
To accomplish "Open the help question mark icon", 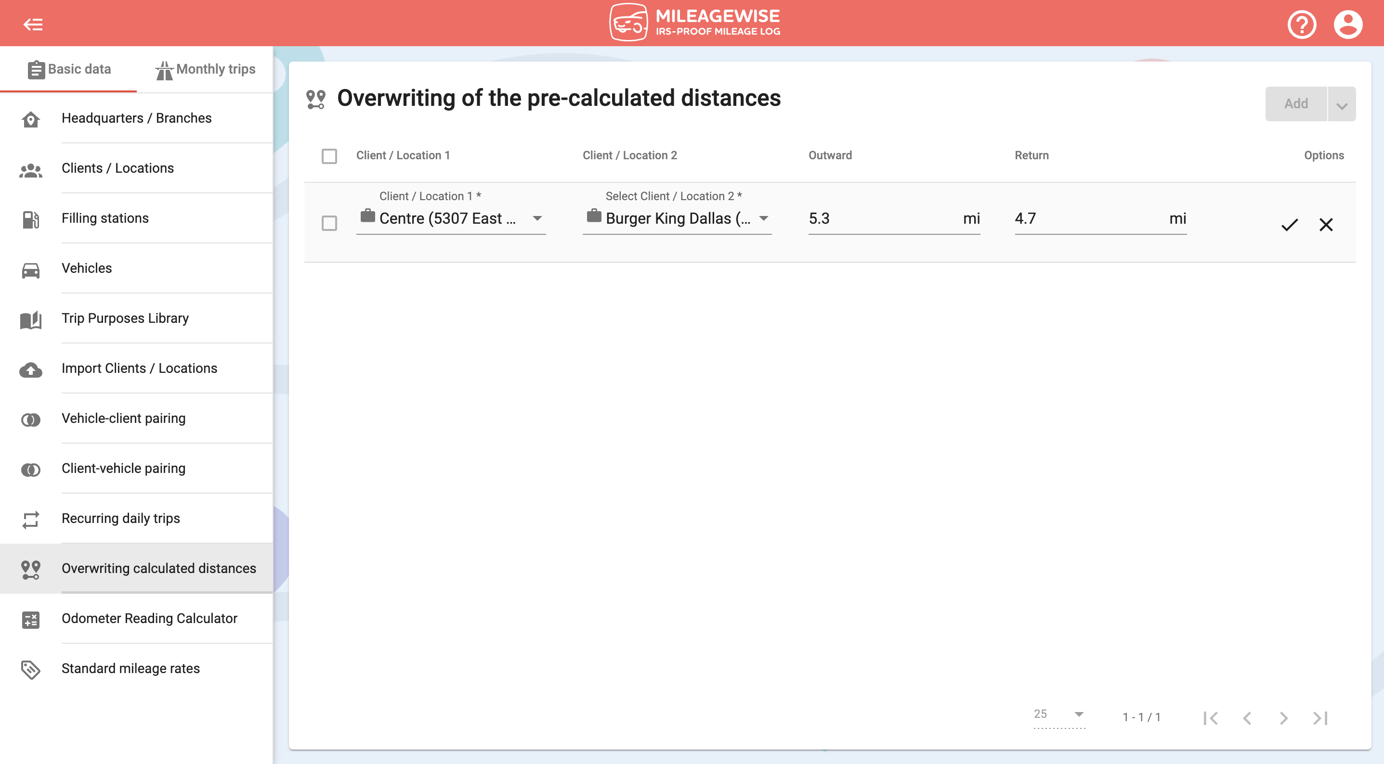I will click(x=1302, y=24).
